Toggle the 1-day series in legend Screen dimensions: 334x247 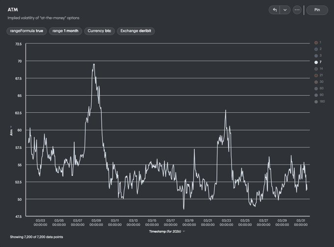(x=318, y=43)
